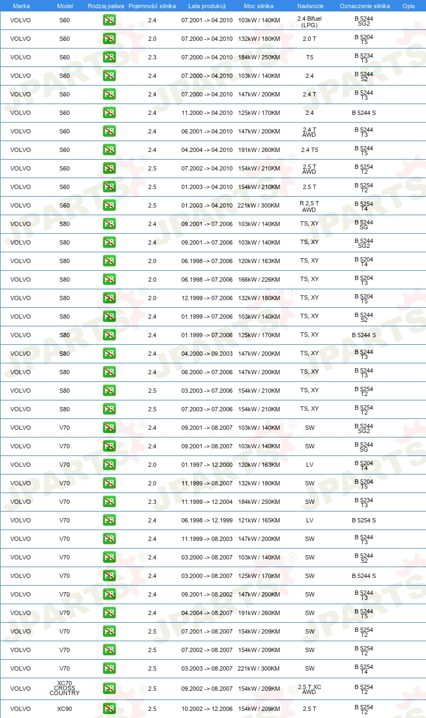Select the '2.4 Bifuel (LPG)' body cell
The height and width of the screenshot is (718, 426).
pos(309,22)
